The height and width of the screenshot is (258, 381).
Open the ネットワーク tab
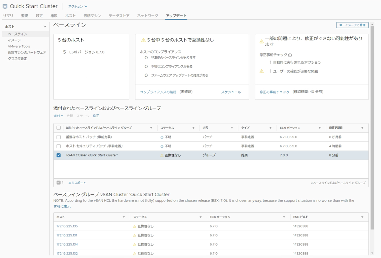pyautogui.click(x=148, y=16)
